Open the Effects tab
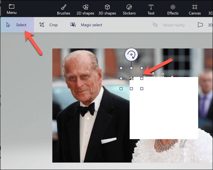213x170 pixels. [x=173, y=10]
